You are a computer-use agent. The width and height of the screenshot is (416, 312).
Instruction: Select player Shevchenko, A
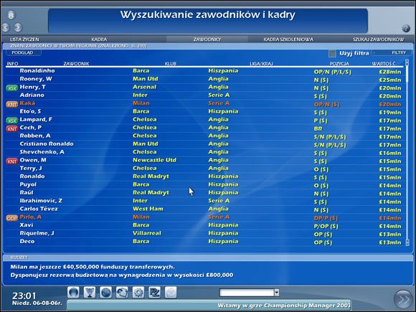[42, 152]
